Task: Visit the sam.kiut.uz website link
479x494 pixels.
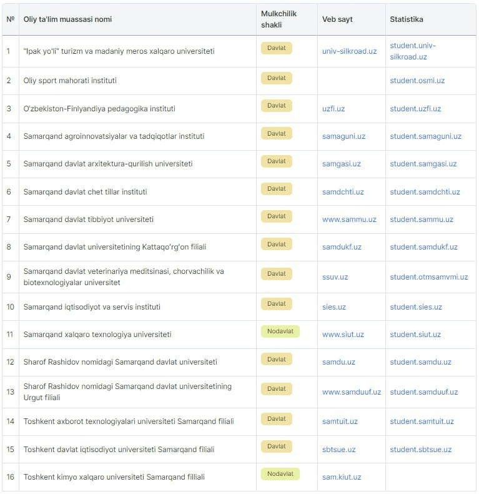Action: tap(342, 477)
